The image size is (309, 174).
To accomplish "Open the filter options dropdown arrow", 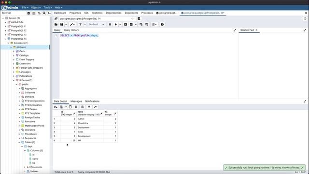I will pos(85,25).
